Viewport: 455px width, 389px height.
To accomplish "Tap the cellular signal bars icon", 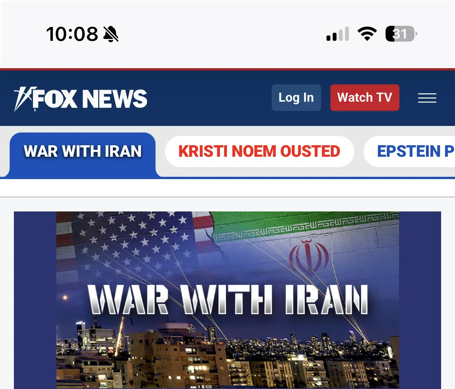I will pos(337,34).
